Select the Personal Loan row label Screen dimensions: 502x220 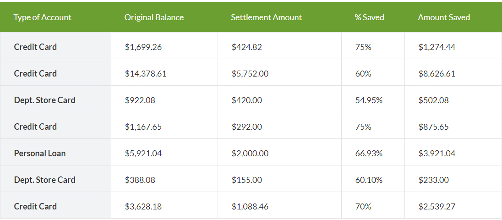40,153
